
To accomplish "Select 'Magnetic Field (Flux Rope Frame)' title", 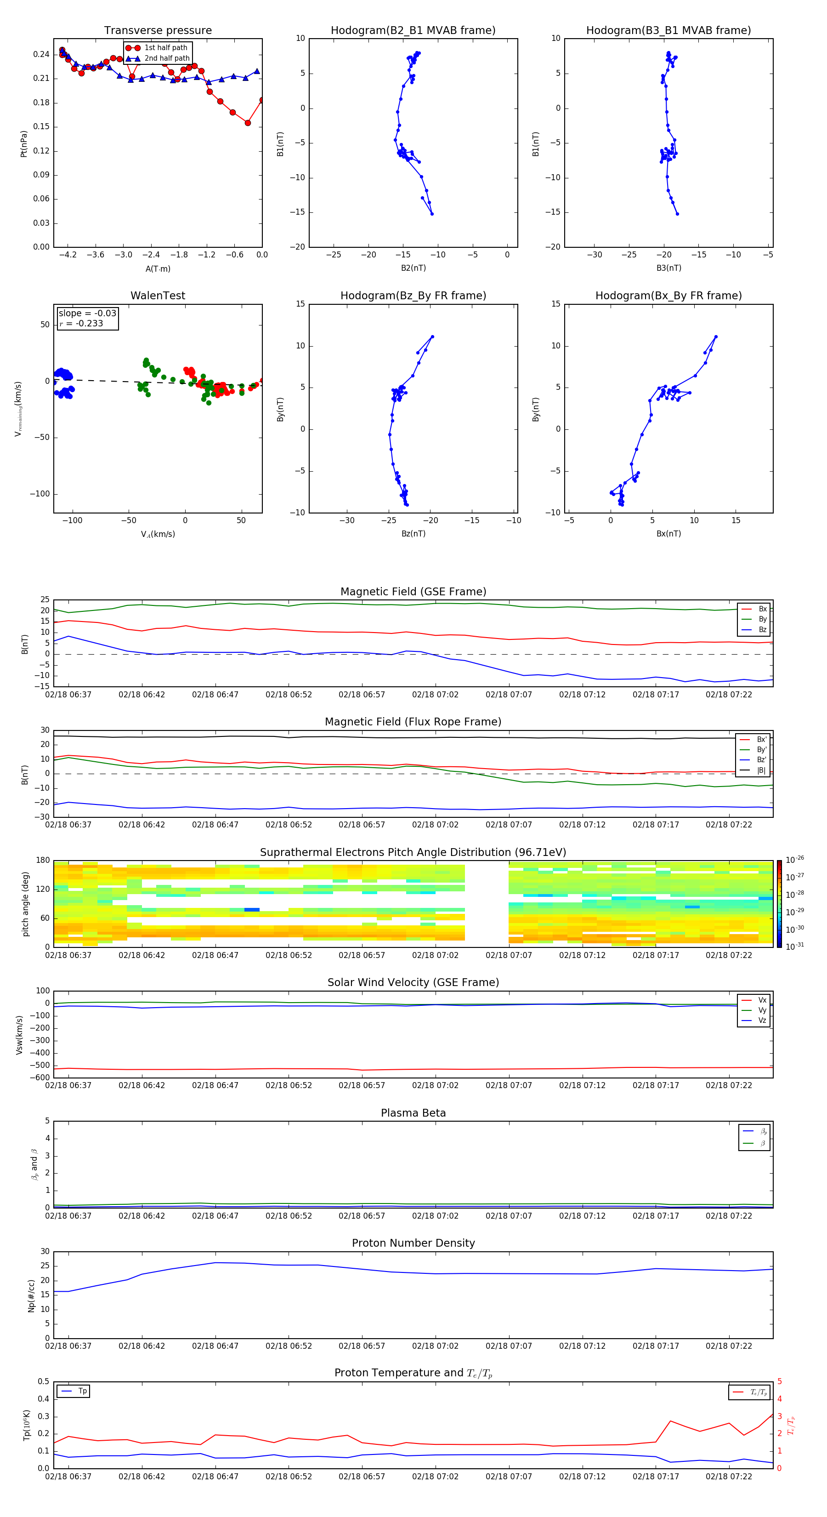I will [x=413, y=722].
